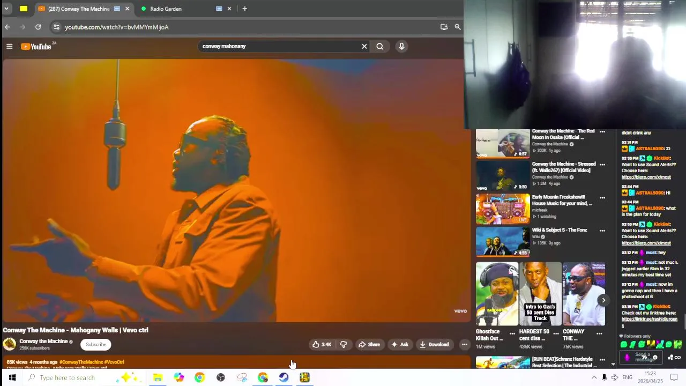Open more actions menu beside Download
Viewport: 686px width, 386px height.
[x=465, y=345]
